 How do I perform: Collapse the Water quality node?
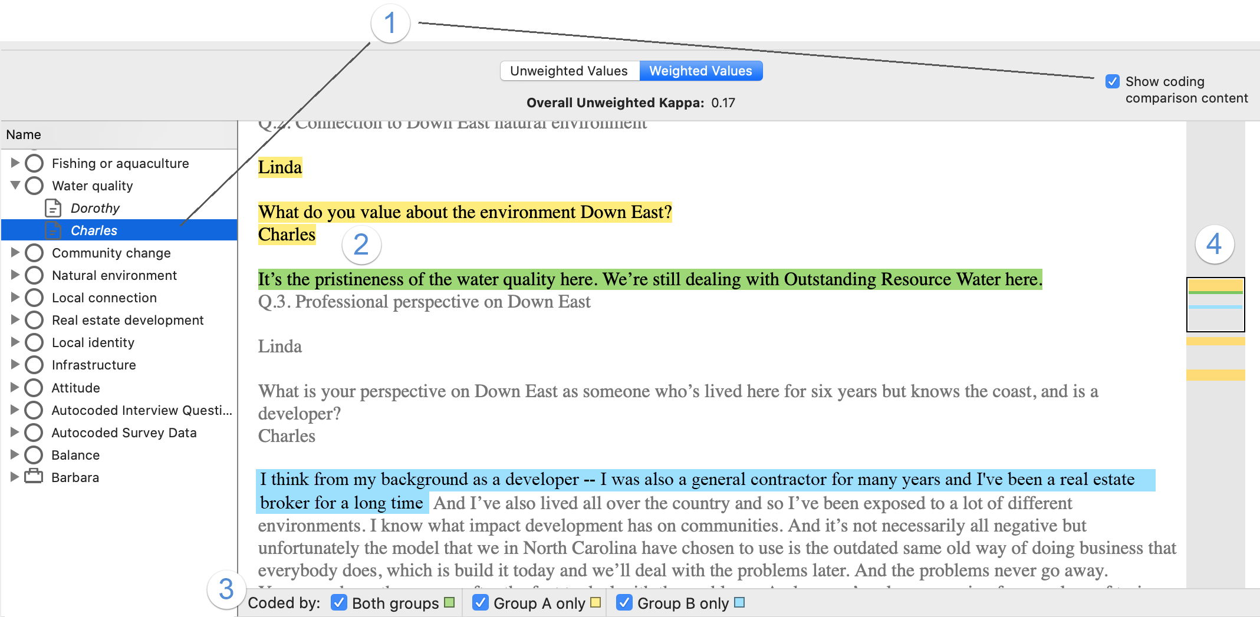pyautogui.click(x=15, y=186)
